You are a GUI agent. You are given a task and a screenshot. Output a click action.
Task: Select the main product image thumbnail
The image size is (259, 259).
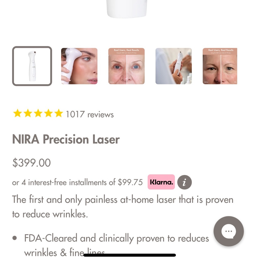point(32,66)
